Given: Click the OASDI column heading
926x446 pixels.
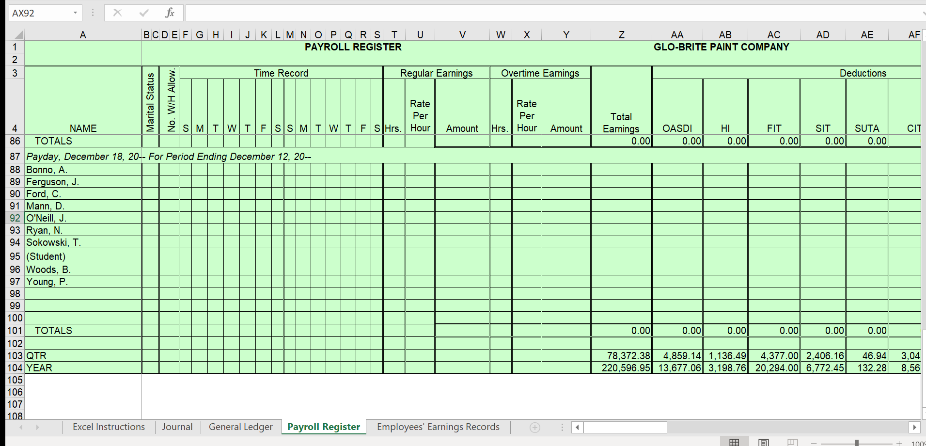Looking at the screenshot, I should click(677, 128).
